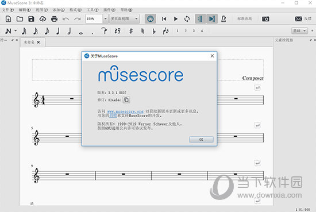The height and width of the screenshot is (212, 316).
Task: Open the donation link in the About dialog
Action: click(x=113, y=115)
